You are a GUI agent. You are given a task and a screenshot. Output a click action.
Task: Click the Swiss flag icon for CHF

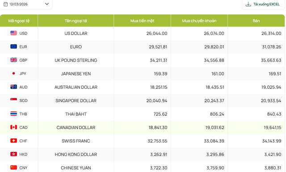coord(13,141)
